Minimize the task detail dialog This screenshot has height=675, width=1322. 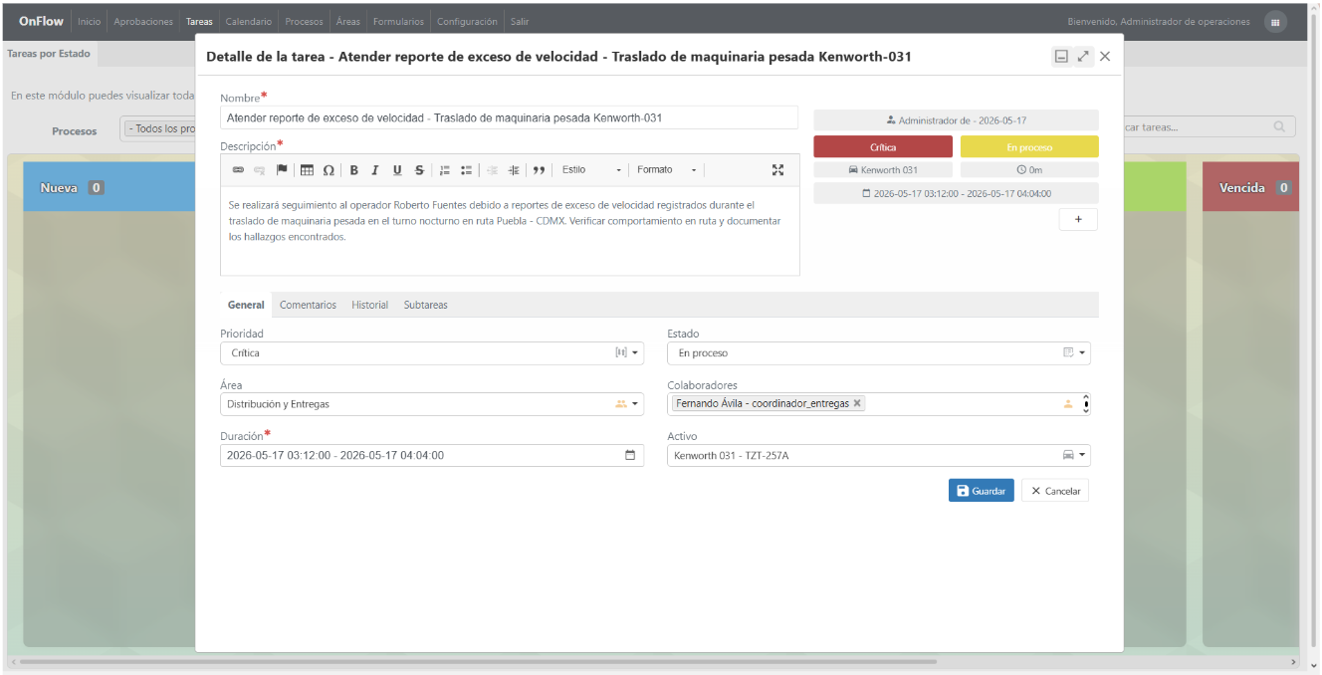point(1061,57)
